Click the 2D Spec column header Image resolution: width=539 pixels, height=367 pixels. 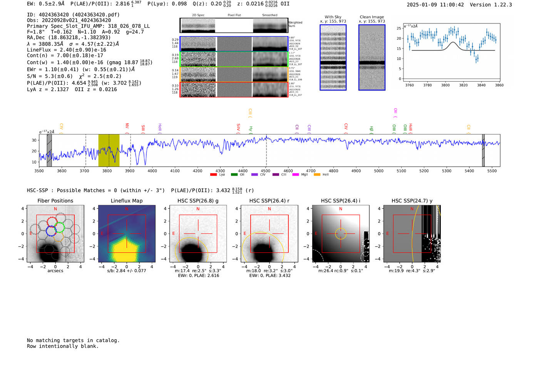(x=198, y=15)
